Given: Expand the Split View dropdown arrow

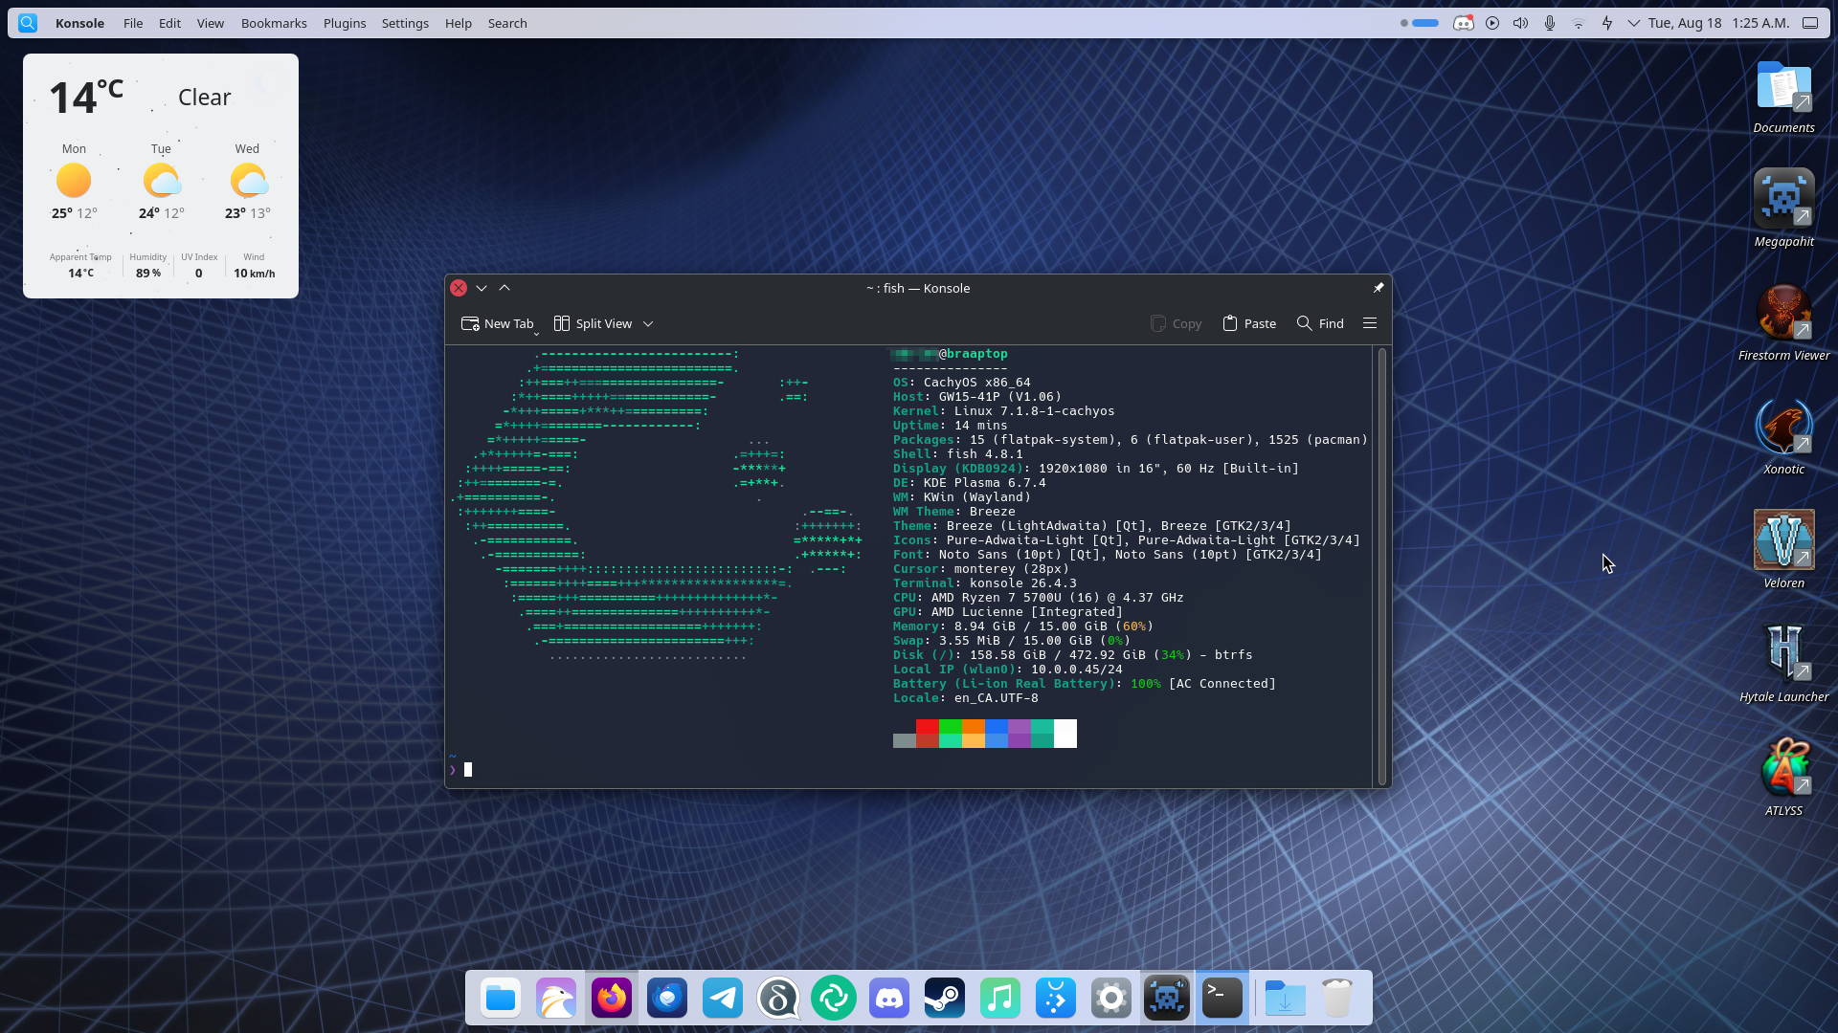Looking at the screenshot, I should (x=648, y=324).
